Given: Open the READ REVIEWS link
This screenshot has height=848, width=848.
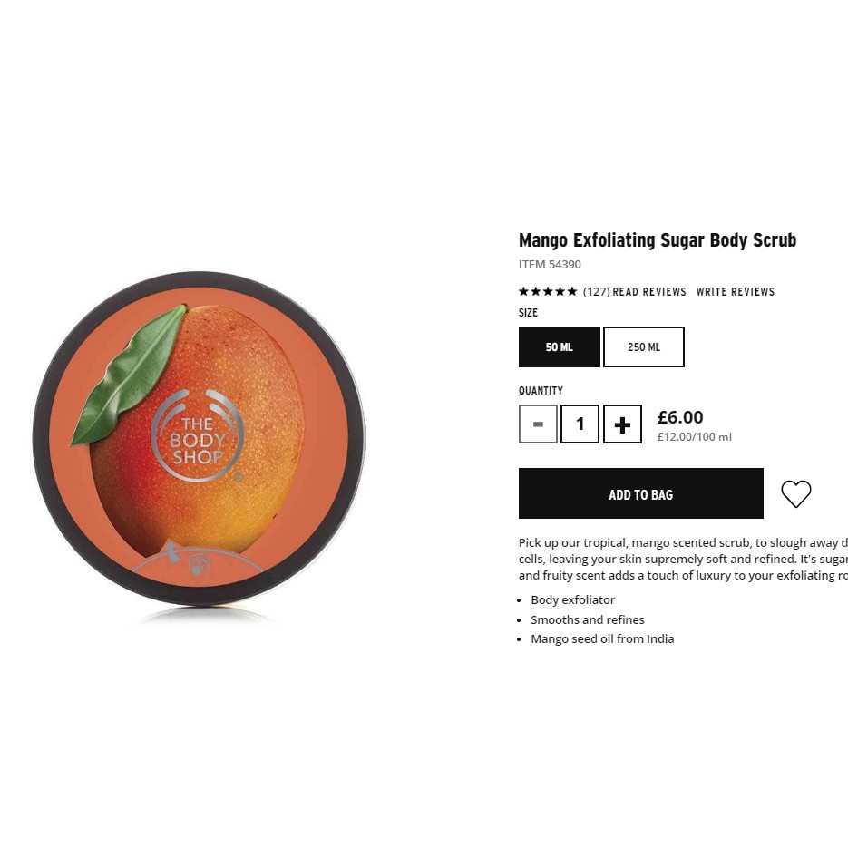Looking at the screenshot, I should click(x=649, y=292).
